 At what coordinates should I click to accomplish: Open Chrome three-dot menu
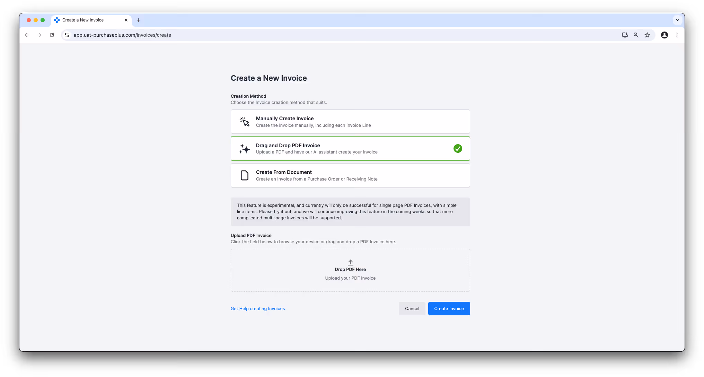pos(677,35)
